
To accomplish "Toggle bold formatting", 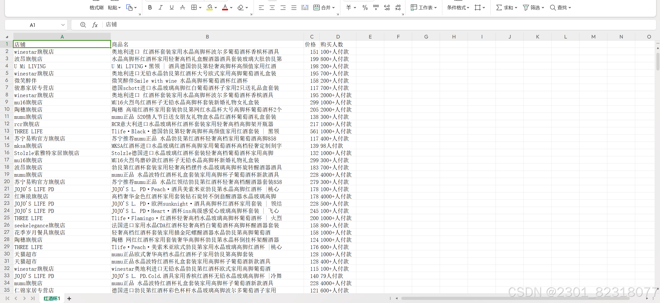I will [150, 7].
